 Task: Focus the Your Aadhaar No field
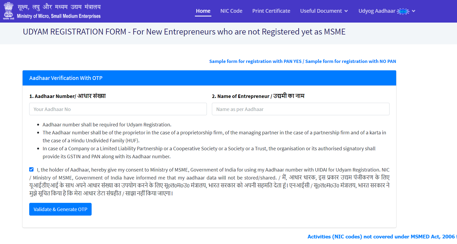[118, 109]
